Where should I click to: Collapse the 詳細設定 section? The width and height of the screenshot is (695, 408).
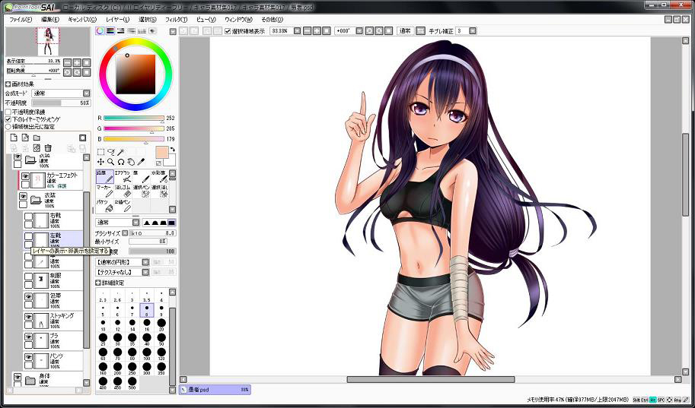[x=98, y=281]
